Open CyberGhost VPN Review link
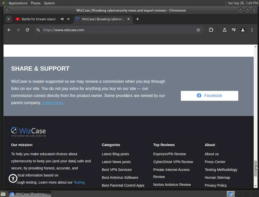Viewport: 259px width, 197px height. click(x=173, y=162)
